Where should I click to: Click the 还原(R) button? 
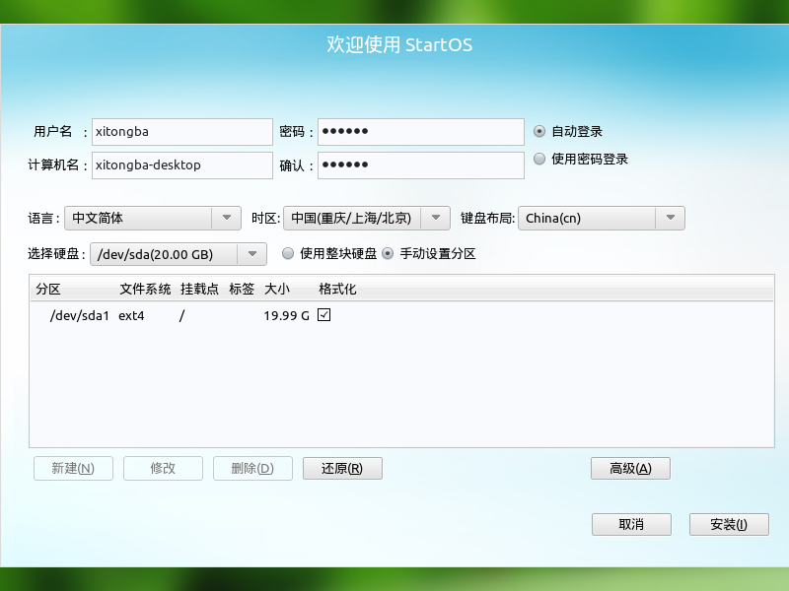(x=342, y=469)
